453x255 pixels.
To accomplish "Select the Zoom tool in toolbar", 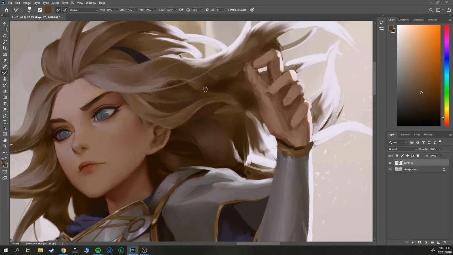I will (5, 147).
